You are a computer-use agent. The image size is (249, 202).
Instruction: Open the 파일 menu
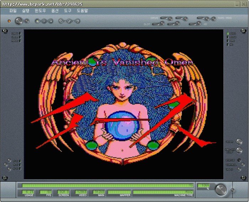coord(13,11)
